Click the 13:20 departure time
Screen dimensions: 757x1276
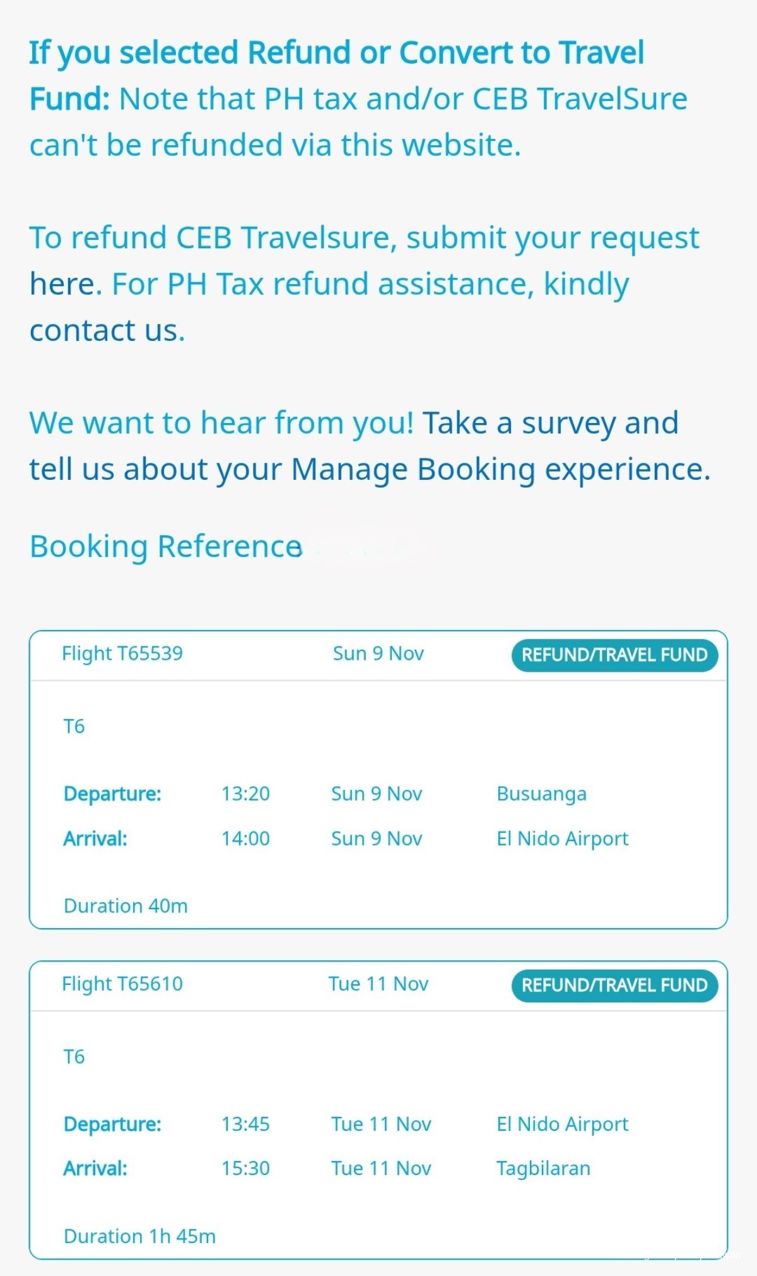tap(245, 794)
